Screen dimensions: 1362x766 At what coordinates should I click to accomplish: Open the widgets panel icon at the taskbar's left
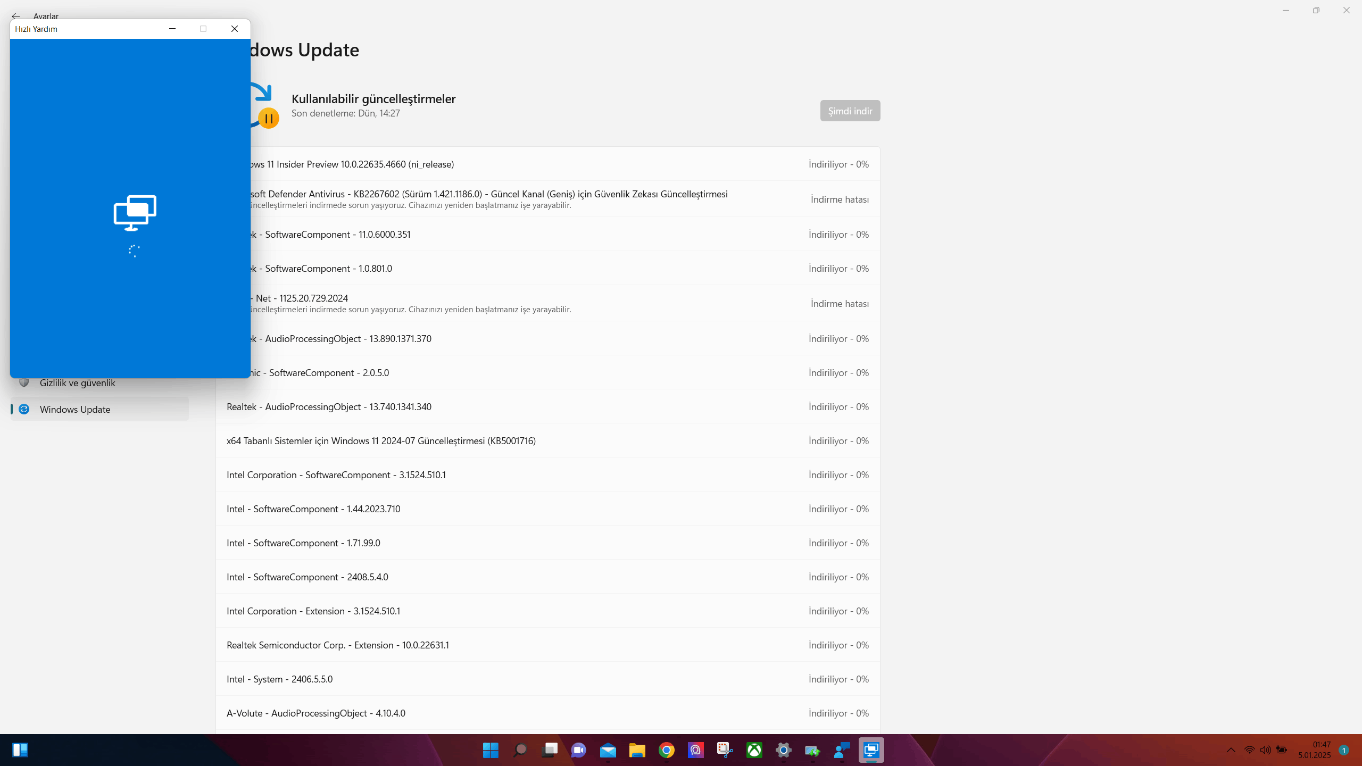20,750
